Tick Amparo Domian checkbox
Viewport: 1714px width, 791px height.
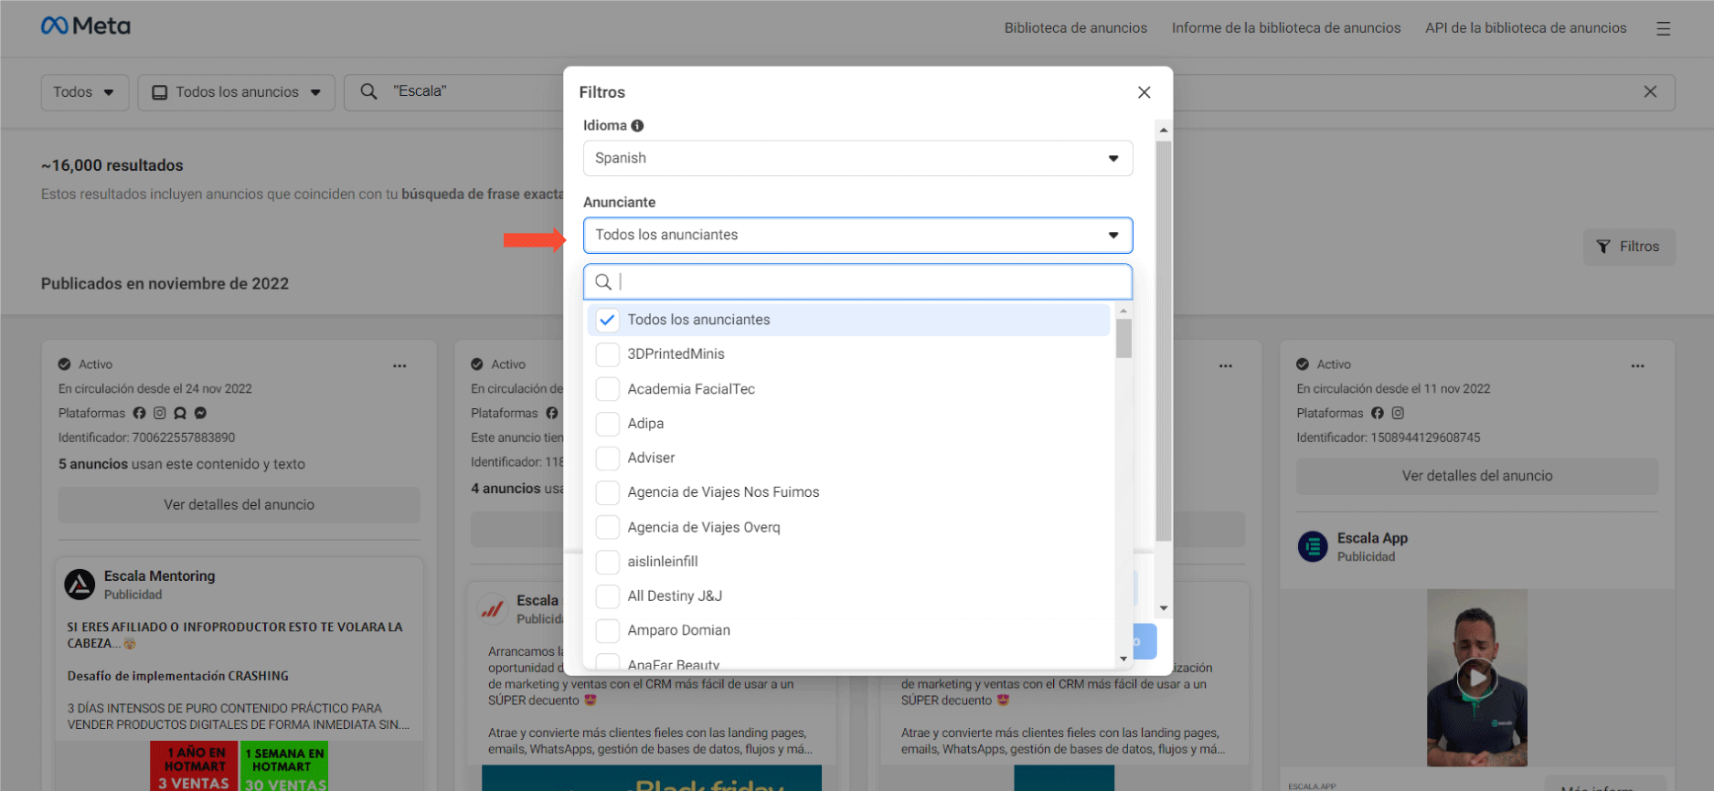coord(607,630)
